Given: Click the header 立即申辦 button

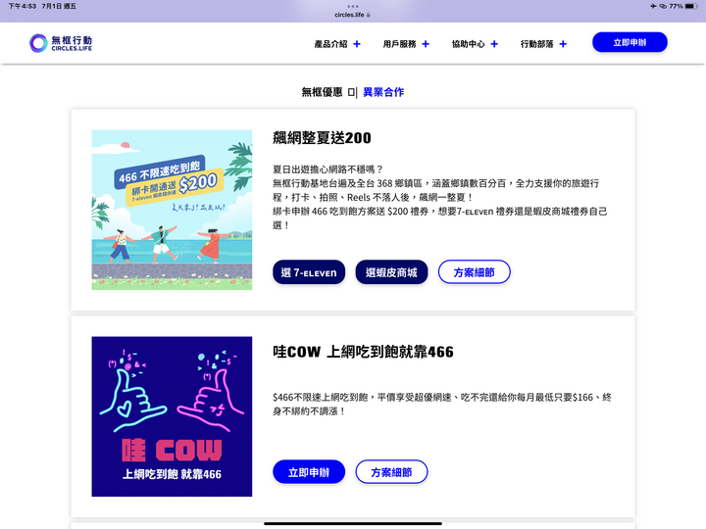Looking at the screenshot, I should [630, 42].
